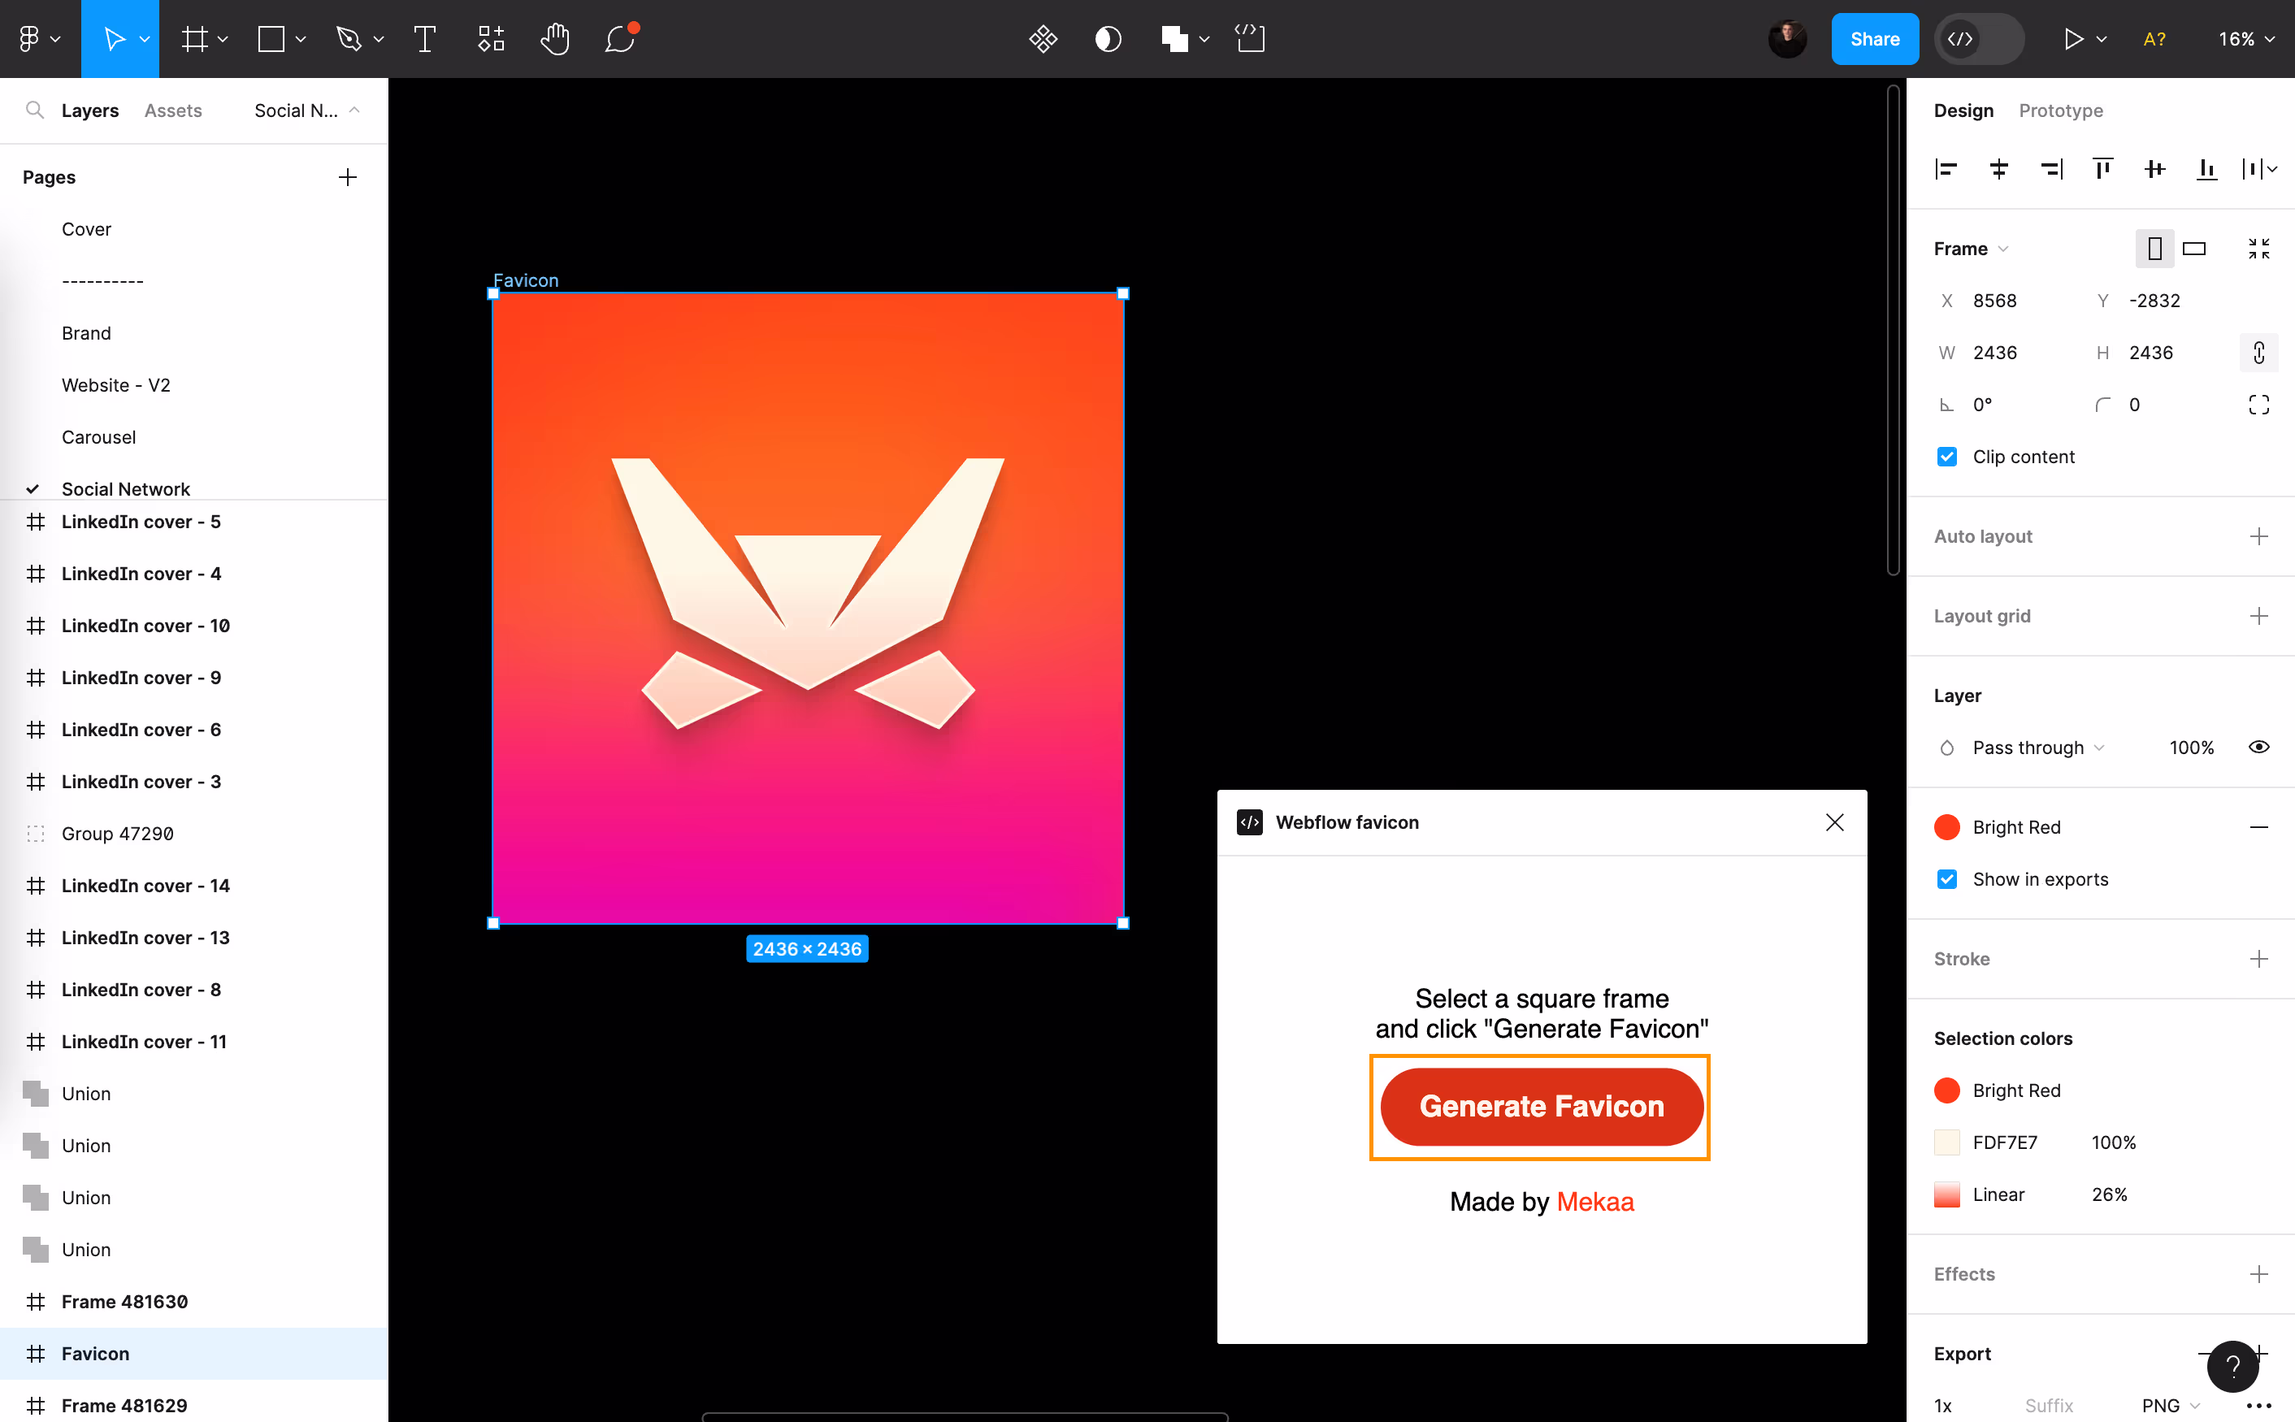The height and width of the screenshot is (1422, 2295).
Task: Open PNG export format dropdown
Action: click(x=2171, y=1405)
